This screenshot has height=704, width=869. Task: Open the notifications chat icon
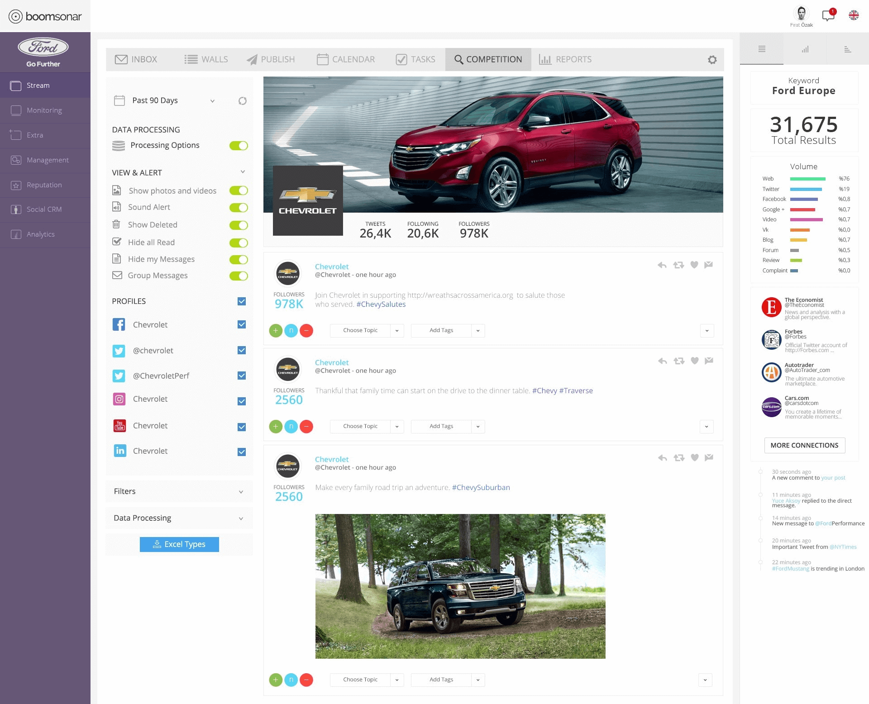coord(828,15)
